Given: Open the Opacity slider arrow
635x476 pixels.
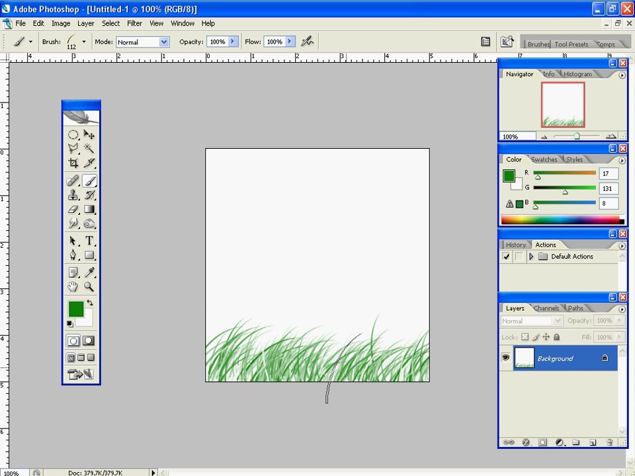Looking at the screenshot, I should (233, 41).
